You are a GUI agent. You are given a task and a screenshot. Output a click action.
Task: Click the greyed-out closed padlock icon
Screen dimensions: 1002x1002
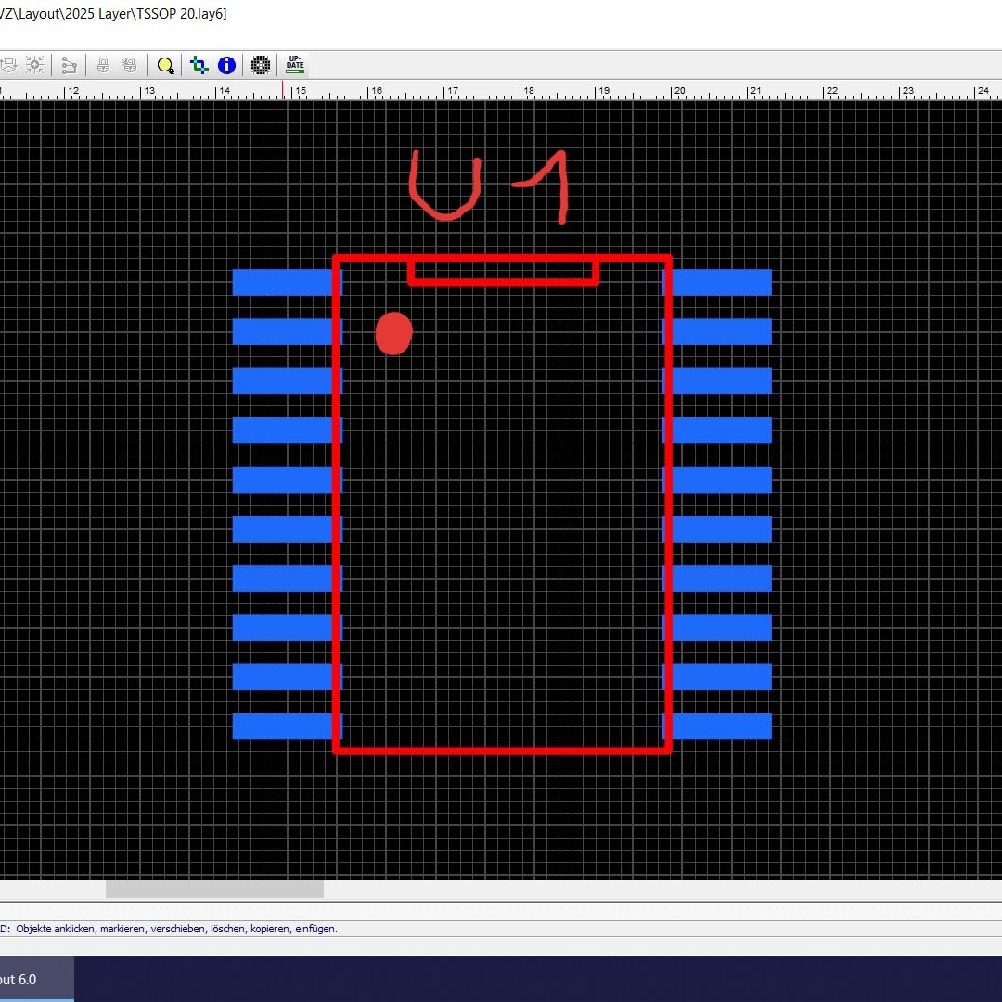pyautogui.click(x=104, y=65)
